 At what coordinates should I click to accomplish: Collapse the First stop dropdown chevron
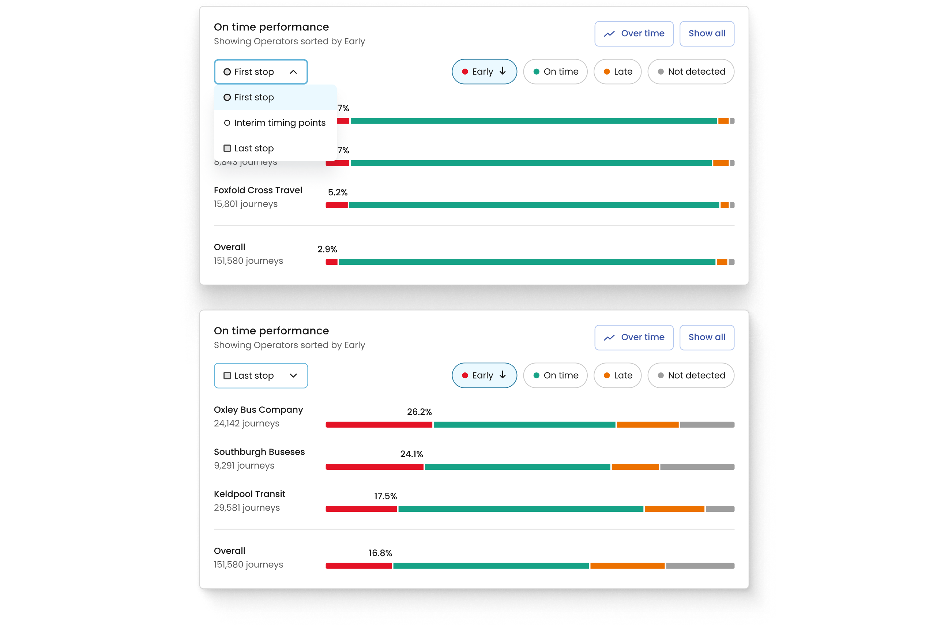pyautogui.click(x=293, y=72)
